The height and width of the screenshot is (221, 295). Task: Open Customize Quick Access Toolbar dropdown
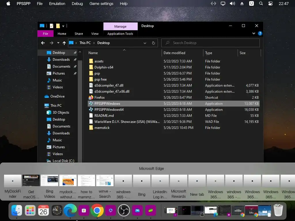coord(63,26)
